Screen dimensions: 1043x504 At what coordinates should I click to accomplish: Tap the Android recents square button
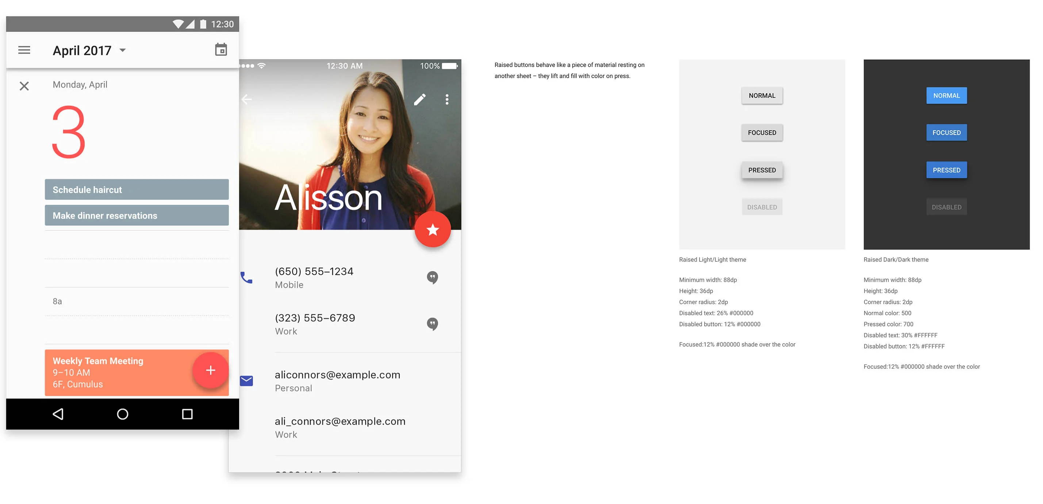187,414
